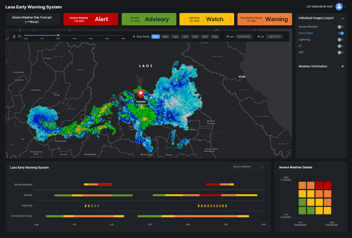Click the Time Series arrow icon

pyautogui.click(x=134, y=37)
